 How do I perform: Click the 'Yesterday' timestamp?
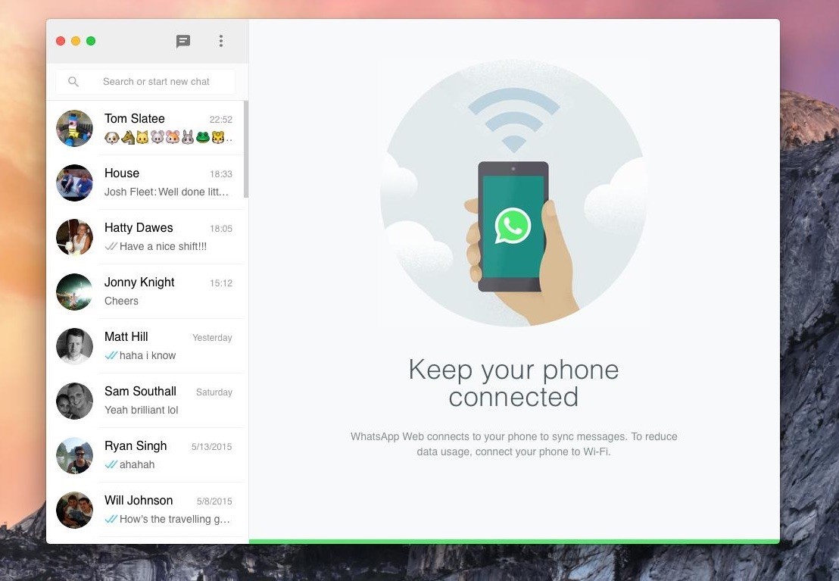pos(213,338)
